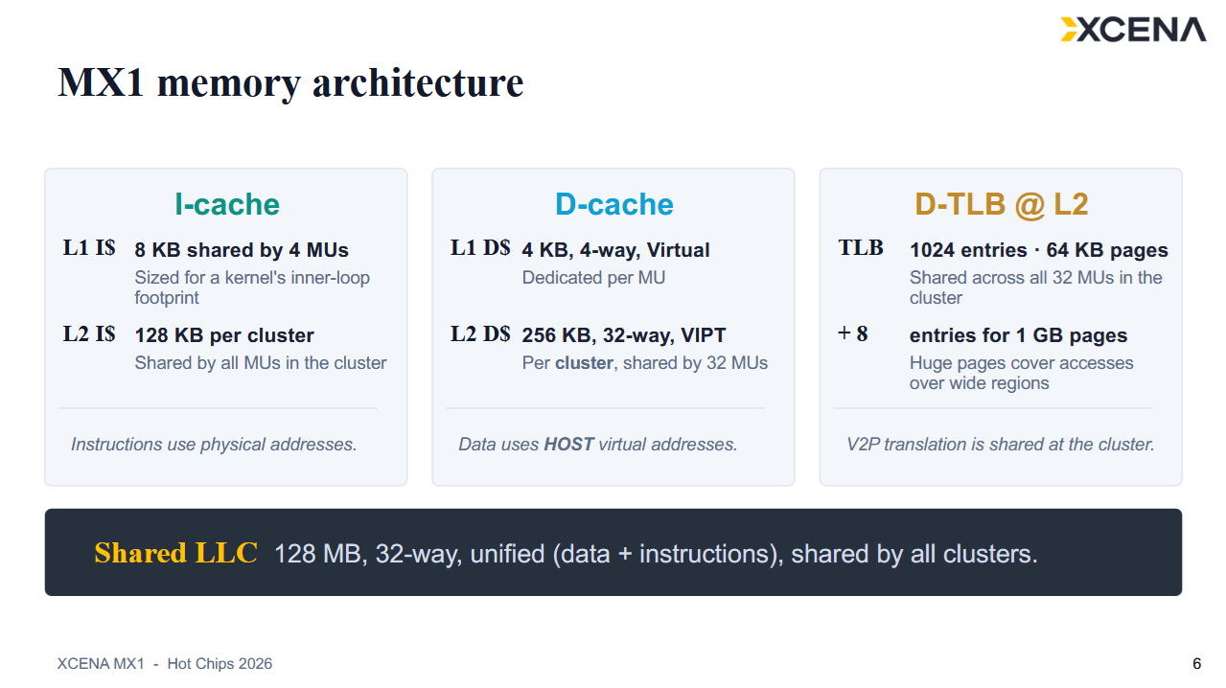
Task: Select V2P translation is shared note
Action: (x=1001, y=445)
